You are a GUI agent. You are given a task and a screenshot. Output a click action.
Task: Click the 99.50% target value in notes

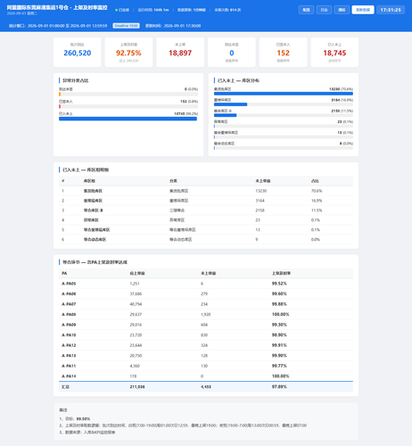[x=83, y=418]
